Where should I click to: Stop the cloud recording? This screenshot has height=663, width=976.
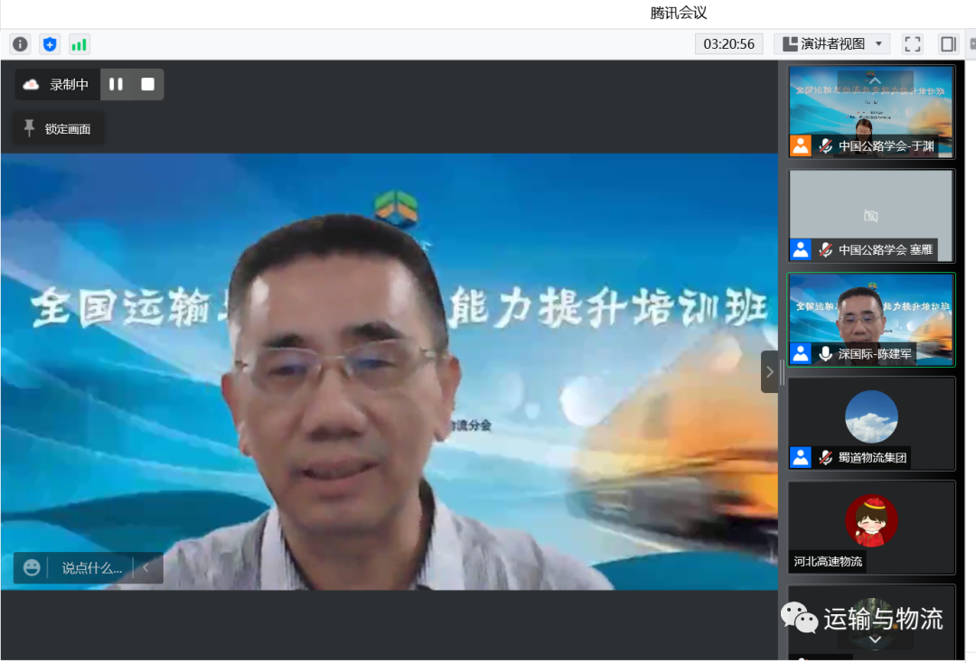147,85
